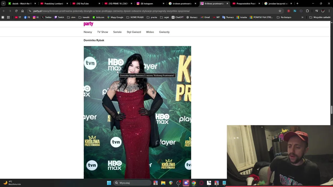Viewport: 333px width, 187px height.
Task: Click the page vertical scrollbar thumb
Action: (331, 110)
